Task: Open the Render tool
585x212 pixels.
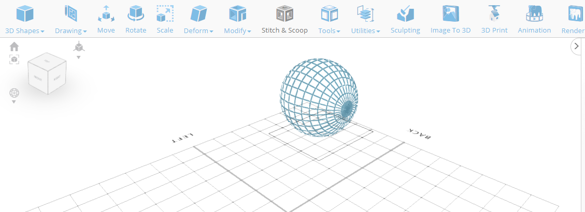Action: (x=573, y=20)
